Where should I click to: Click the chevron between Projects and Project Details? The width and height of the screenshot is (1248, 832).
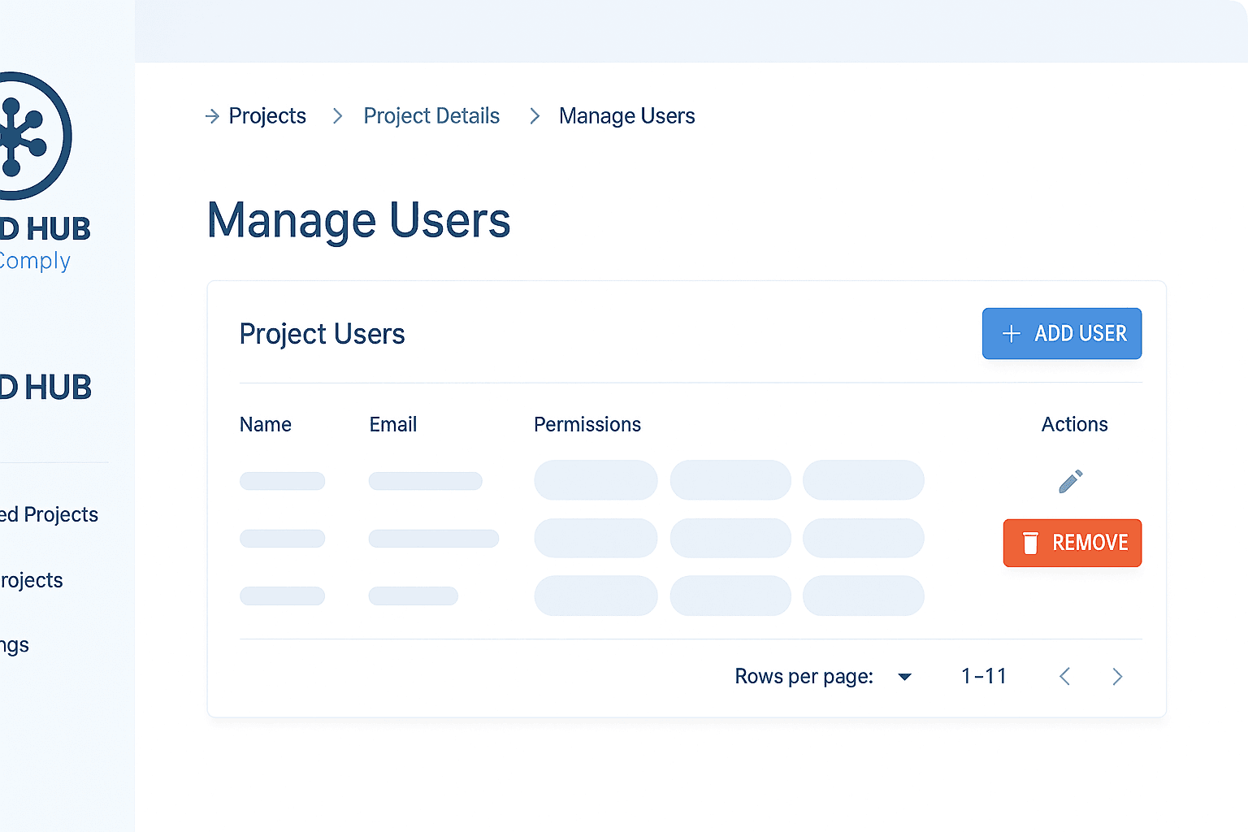click(337, 116)
